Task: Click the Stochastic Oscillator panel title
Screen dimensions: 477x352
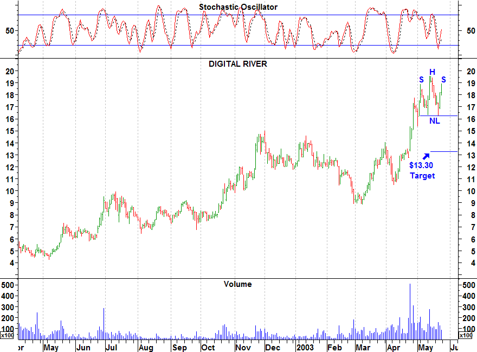Action: tap(238, 7)
